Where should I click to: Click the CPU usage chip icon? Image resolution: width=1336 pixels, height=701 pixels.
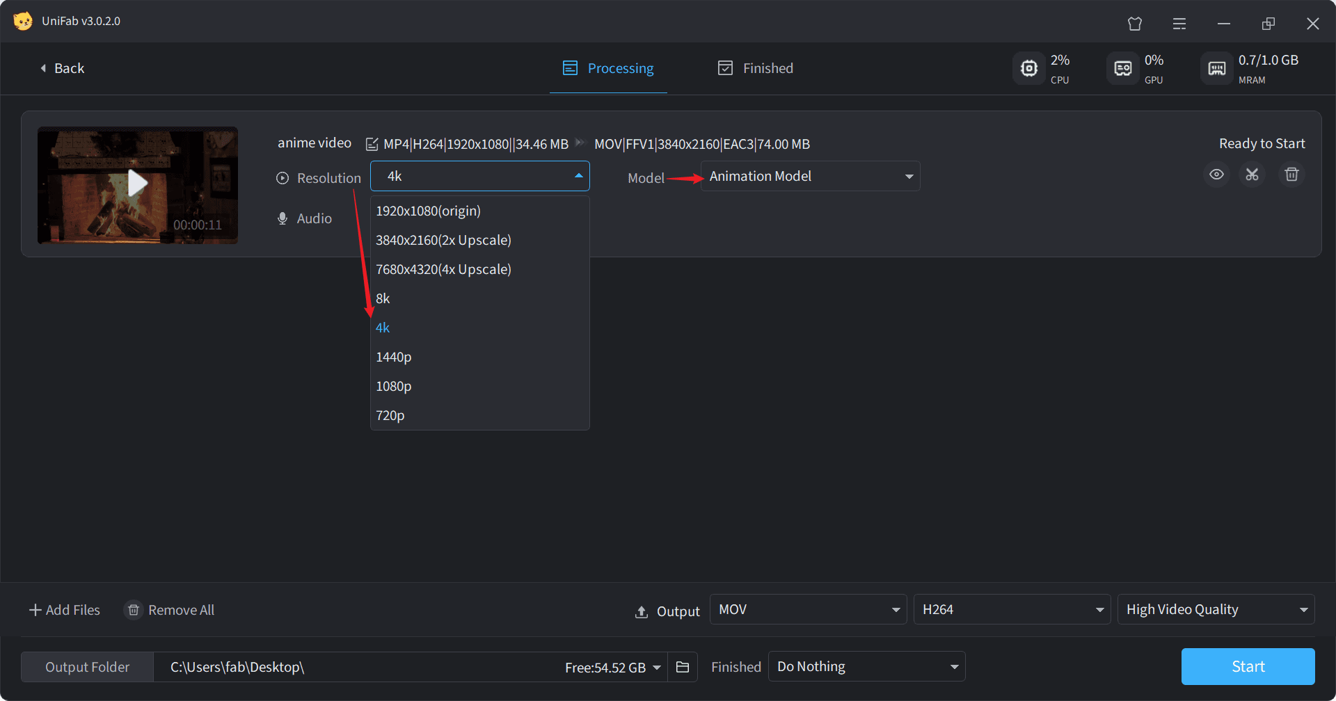point(1028,68)
